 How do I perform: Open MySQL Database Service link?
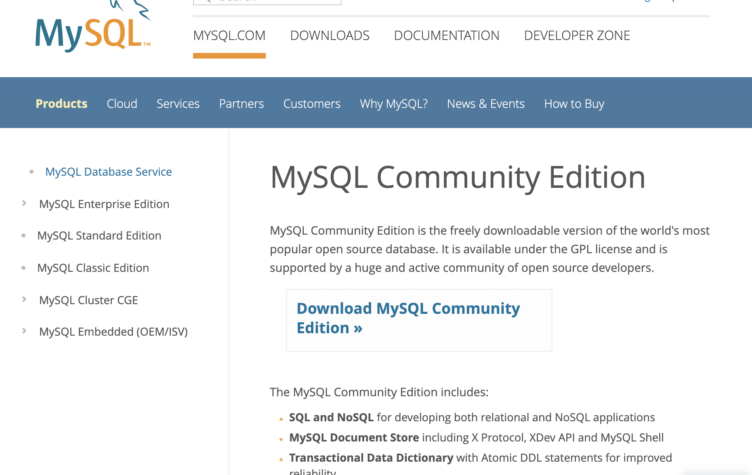[x=109, y=172]
